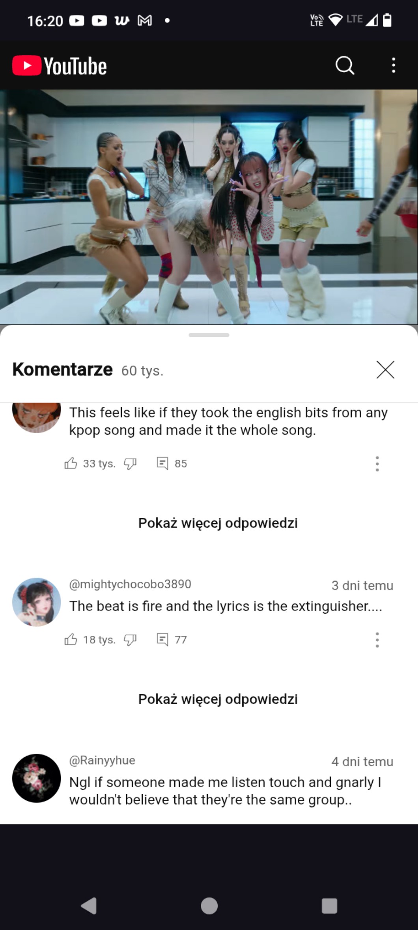The image size is (418, 930).
Task: Close the Komentarze panel
Action: tap(385, 370)
